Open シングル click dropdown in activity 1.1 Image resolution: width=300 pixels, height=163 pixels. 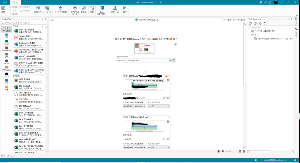coord(158,106)
